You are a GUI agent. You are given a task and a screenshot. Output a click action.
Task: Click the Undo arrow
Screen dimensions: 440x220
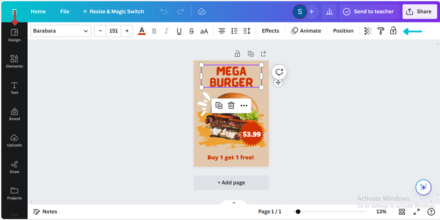tap(164, 11)
